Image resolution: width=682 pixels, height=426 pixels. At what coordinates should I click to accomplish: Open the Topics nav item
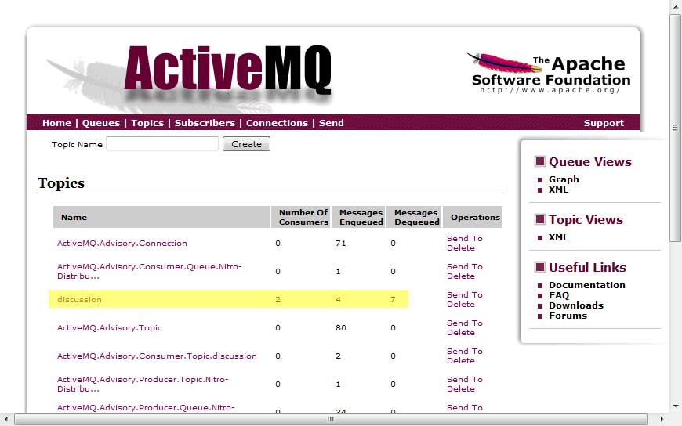point(147,123)
